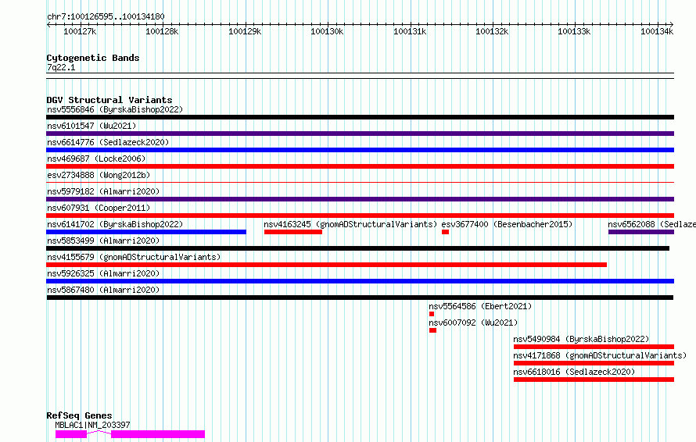Open nsv6141702 (ByrskaBishop2022) label
Image resolution: width=696 pixels, height=442 pixels.
click(115, 224)
